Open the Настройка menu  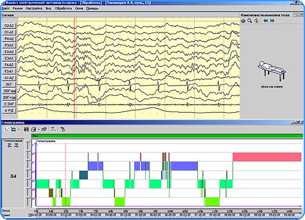[34, 8]
